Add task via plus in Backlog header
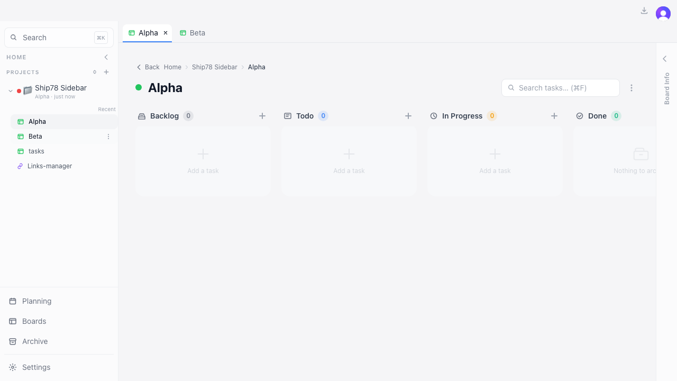 point(262,116)
